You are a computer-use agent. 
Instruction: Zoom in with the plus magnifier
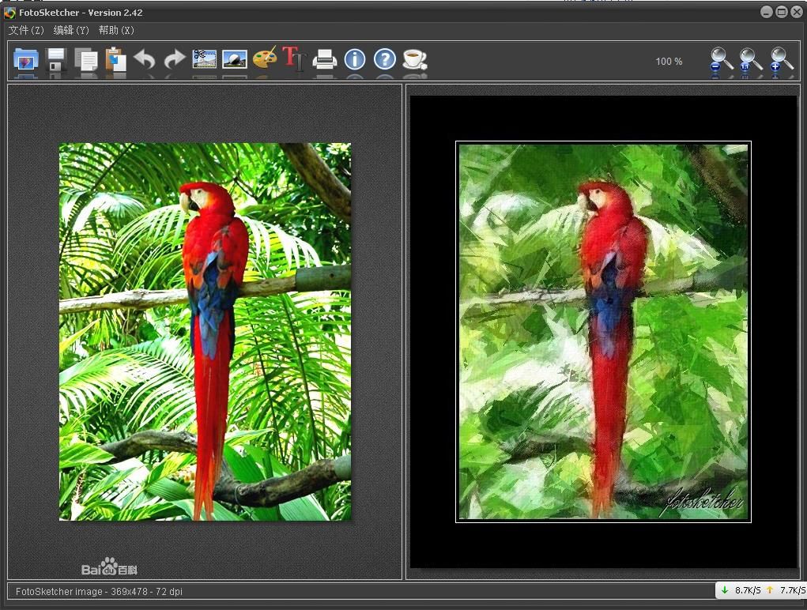[x=782, y=60]
